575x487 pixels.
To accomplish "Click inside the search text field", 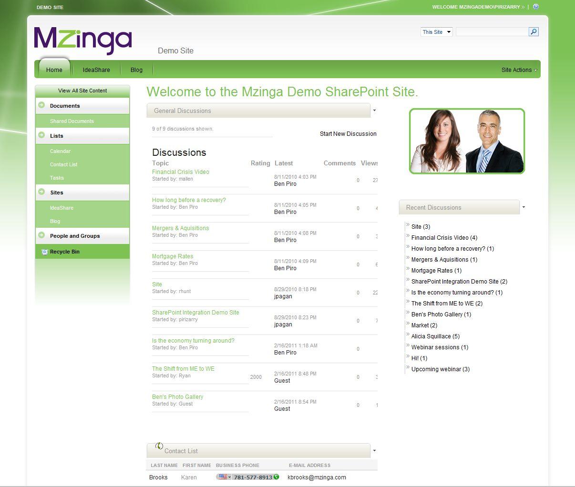I will click(492, 32).
